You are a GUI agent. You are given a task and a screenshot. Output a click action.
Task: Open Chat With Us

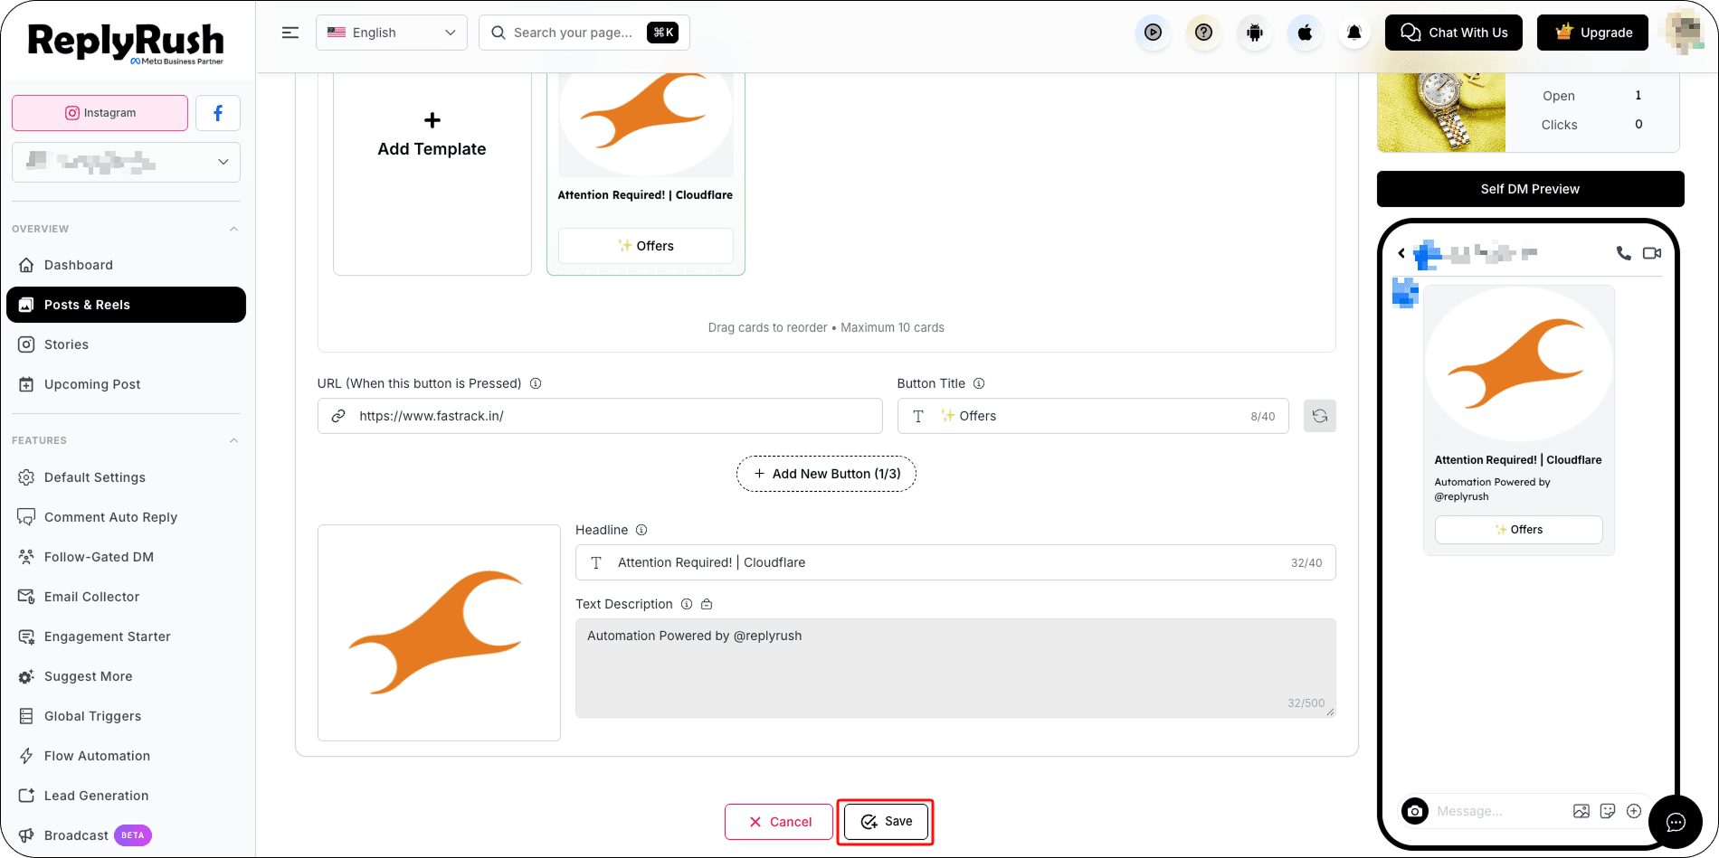click(1454, 33)
